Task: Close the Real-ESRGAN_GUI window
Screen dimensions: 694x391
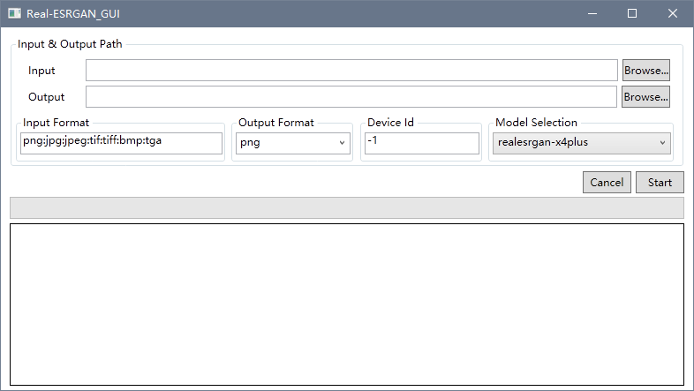Action: tap(672, 14)
